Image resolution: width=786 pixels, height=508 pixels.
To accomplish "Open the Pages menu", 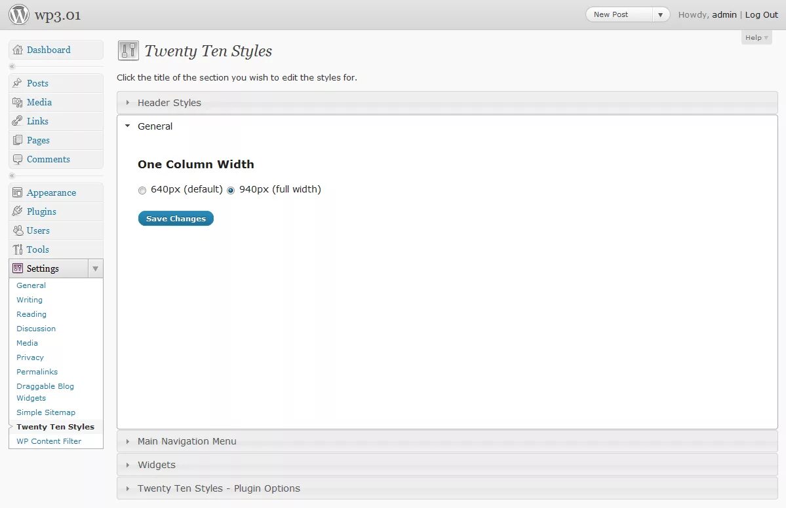I will (x=38, y=140).
